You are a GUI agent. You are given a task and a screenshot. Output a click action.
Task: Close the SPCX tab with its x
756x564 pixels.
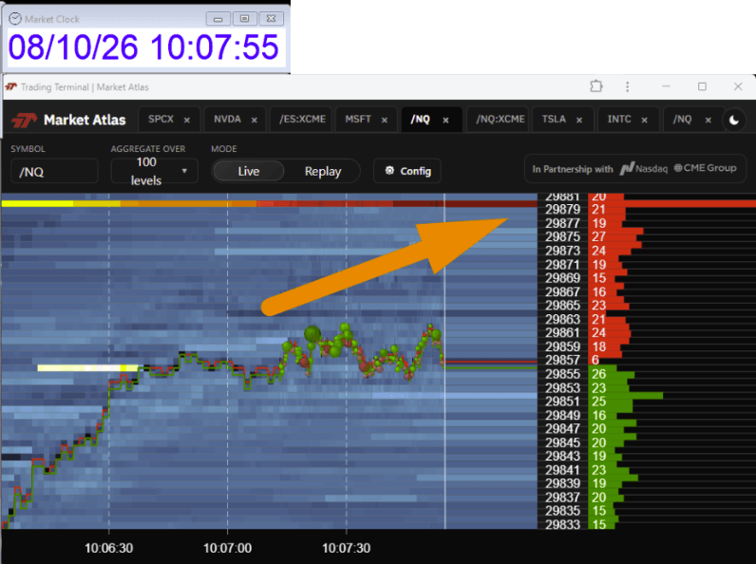click(x=186, y=120)
